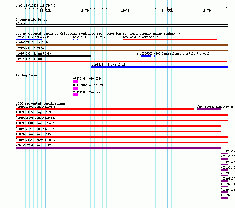Click the blue nsv428133 gain bar
235x208 pixels.
point(29,39)
